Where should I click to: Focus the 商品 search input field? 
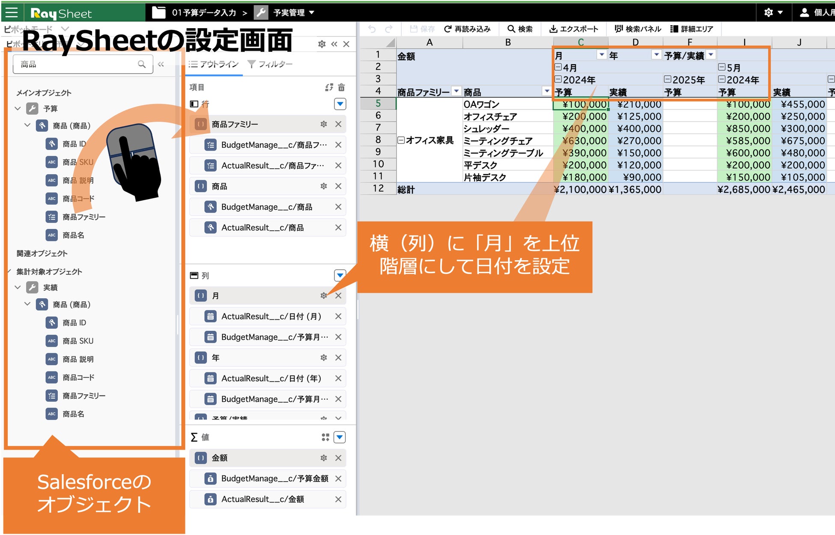coord(77,64)
